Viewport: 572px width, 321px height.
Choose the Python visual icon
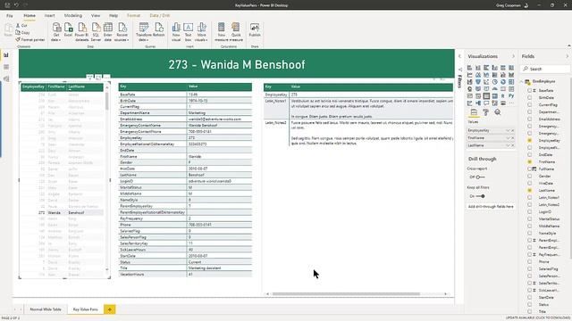[x=511, y=96]
